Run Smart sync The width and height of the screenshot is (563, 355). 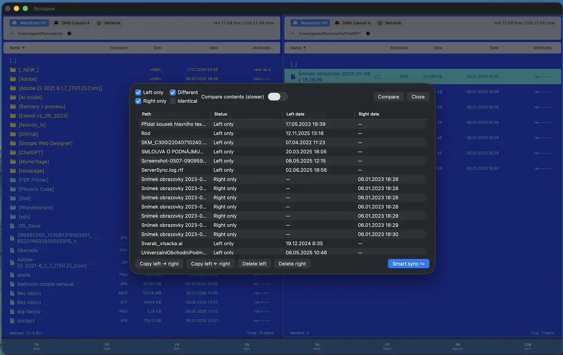click(408, 264)
